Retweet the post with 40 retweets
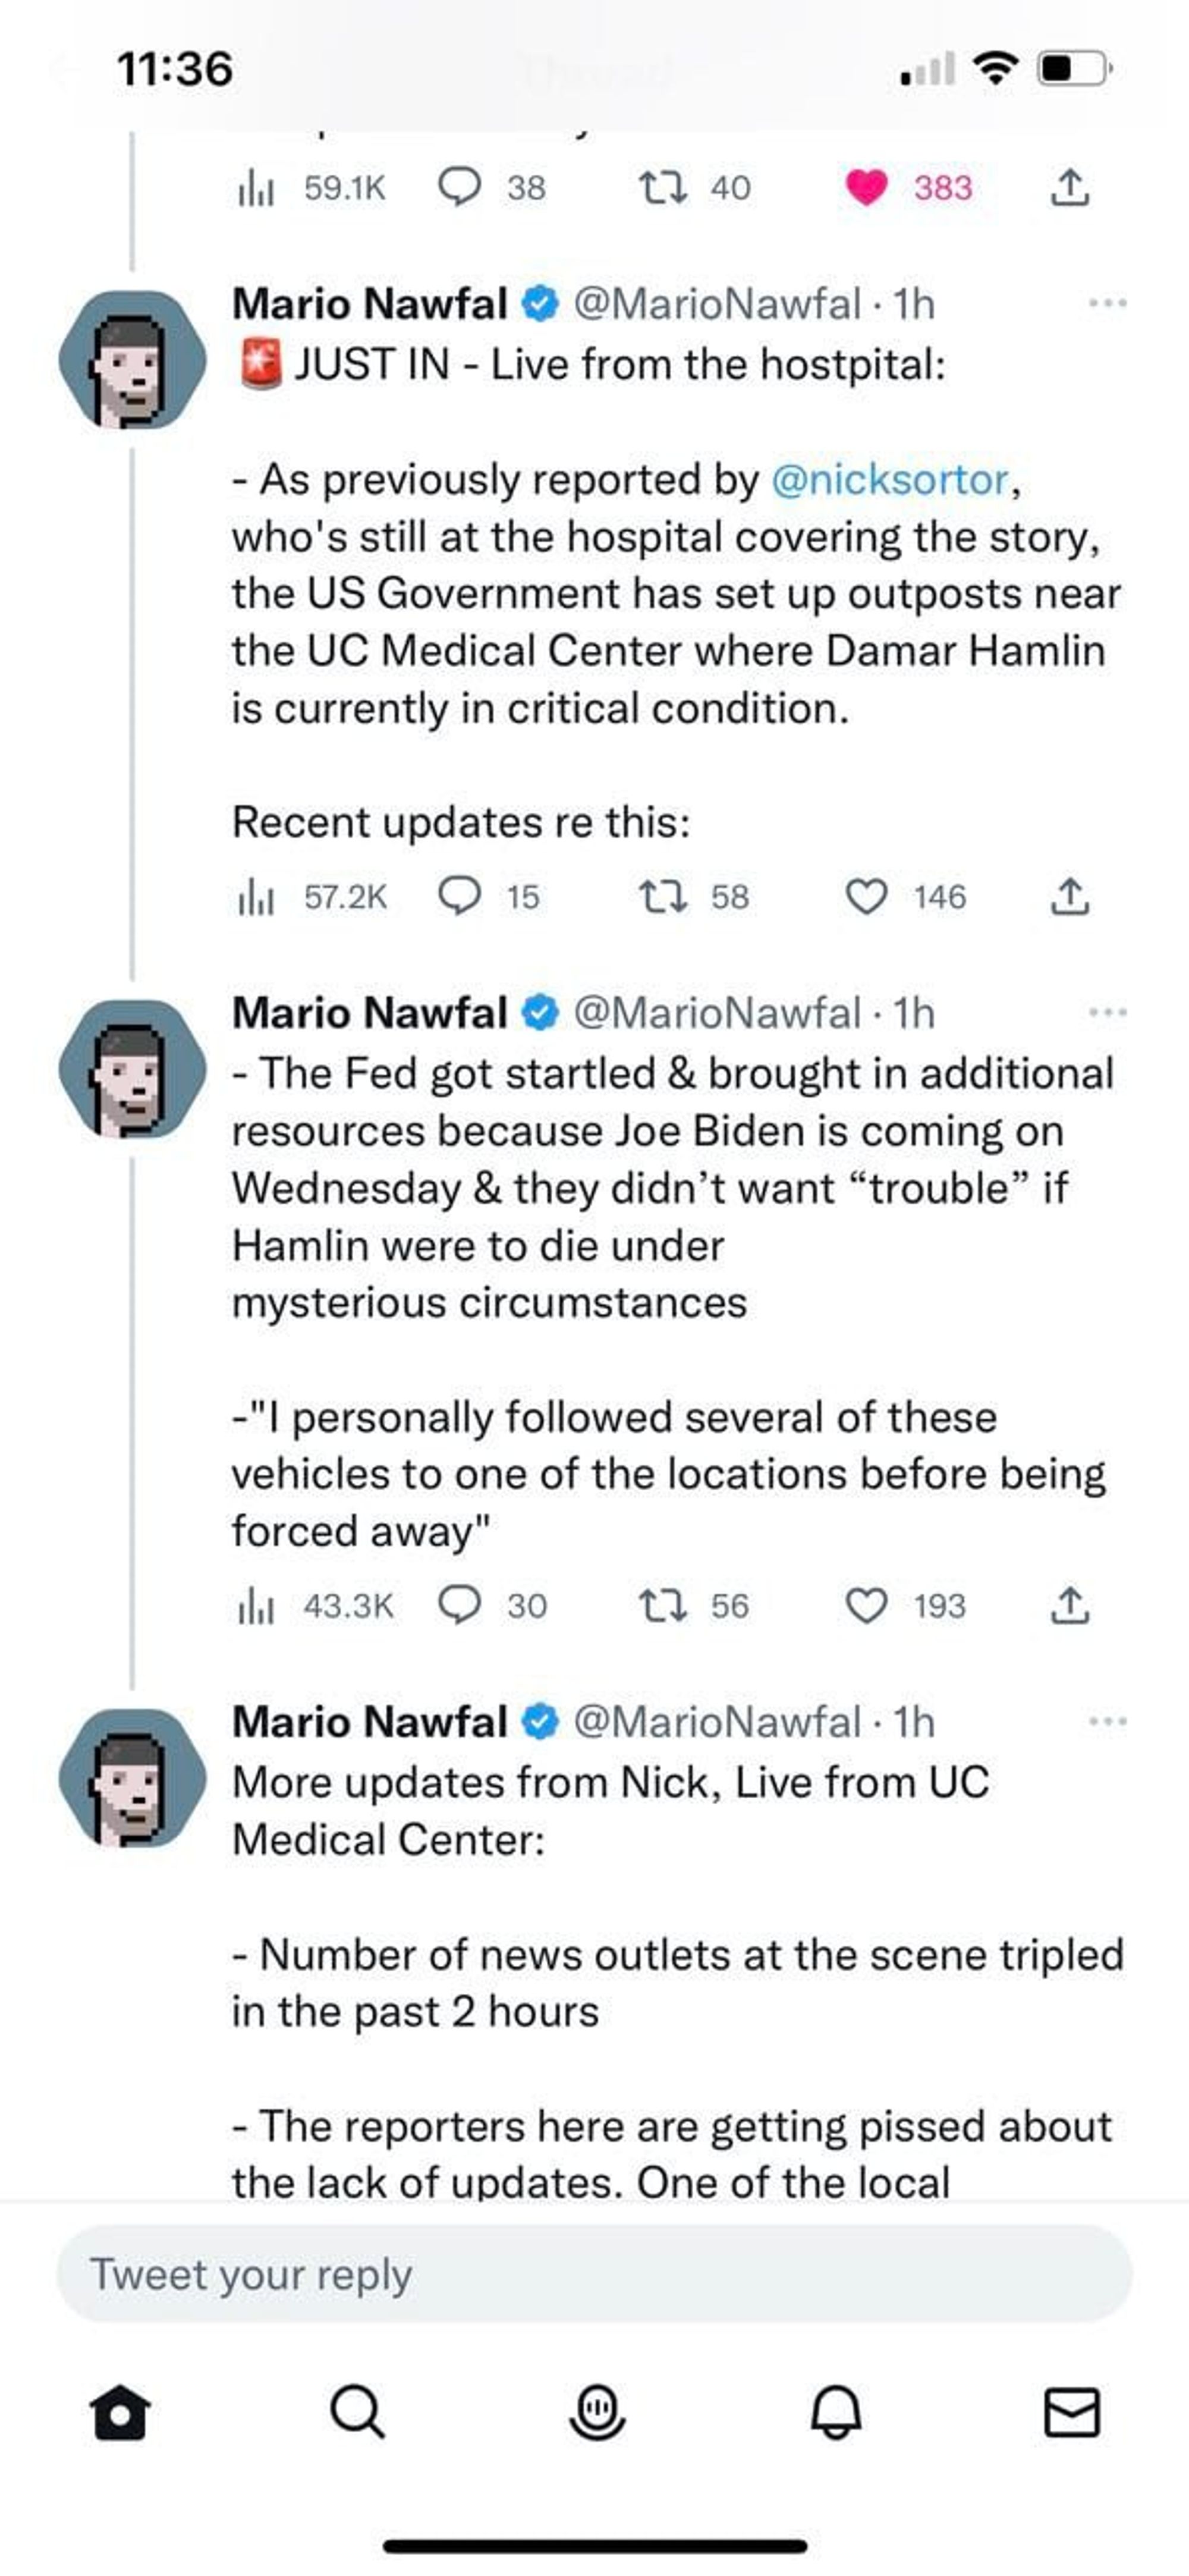1189x2576 pixels. coord(663,187)
